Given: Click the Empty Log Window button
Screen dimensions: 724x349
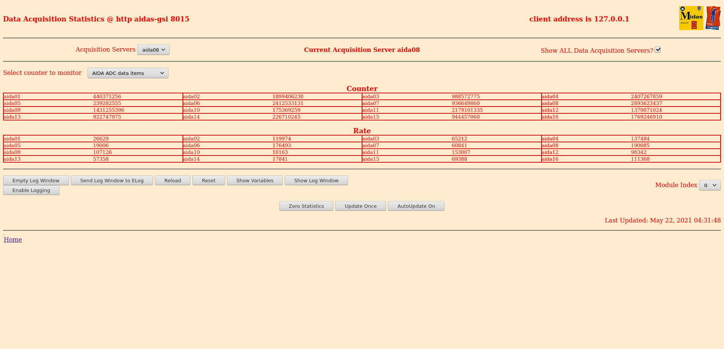Looking at the screenshot, I should coord(36,180).
